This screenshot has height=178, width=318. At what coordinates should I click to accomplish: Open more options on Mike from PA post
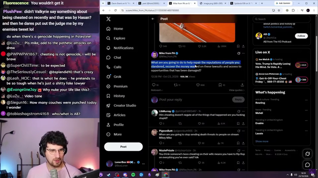coord(243,53)
